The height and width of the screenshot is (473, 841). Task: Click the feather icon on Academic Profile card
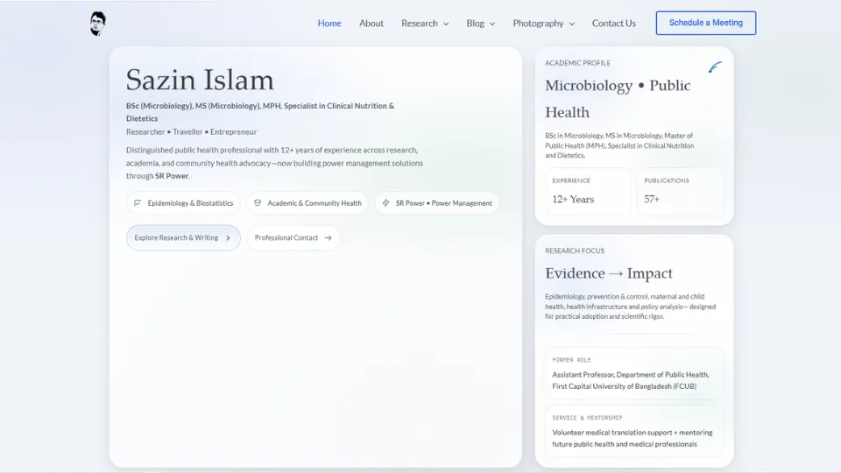(x=715, y=67)
